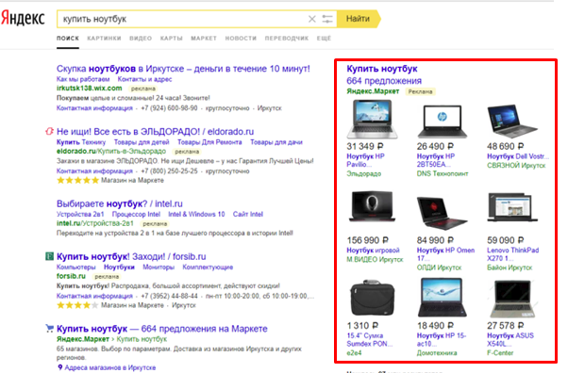Viewport: 568px width, 373px height.
Task: Open Контактная информация under Эльдорадо ad
Action: click(94, 171)
